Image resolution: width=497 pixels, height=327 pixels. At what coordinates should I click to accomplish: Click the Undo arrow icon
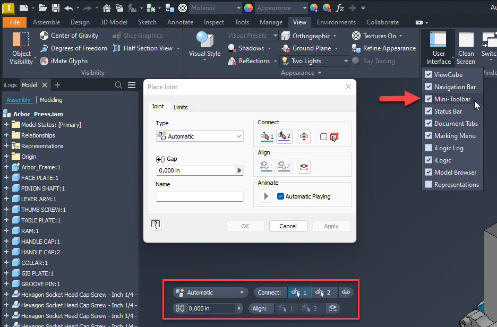68,8
